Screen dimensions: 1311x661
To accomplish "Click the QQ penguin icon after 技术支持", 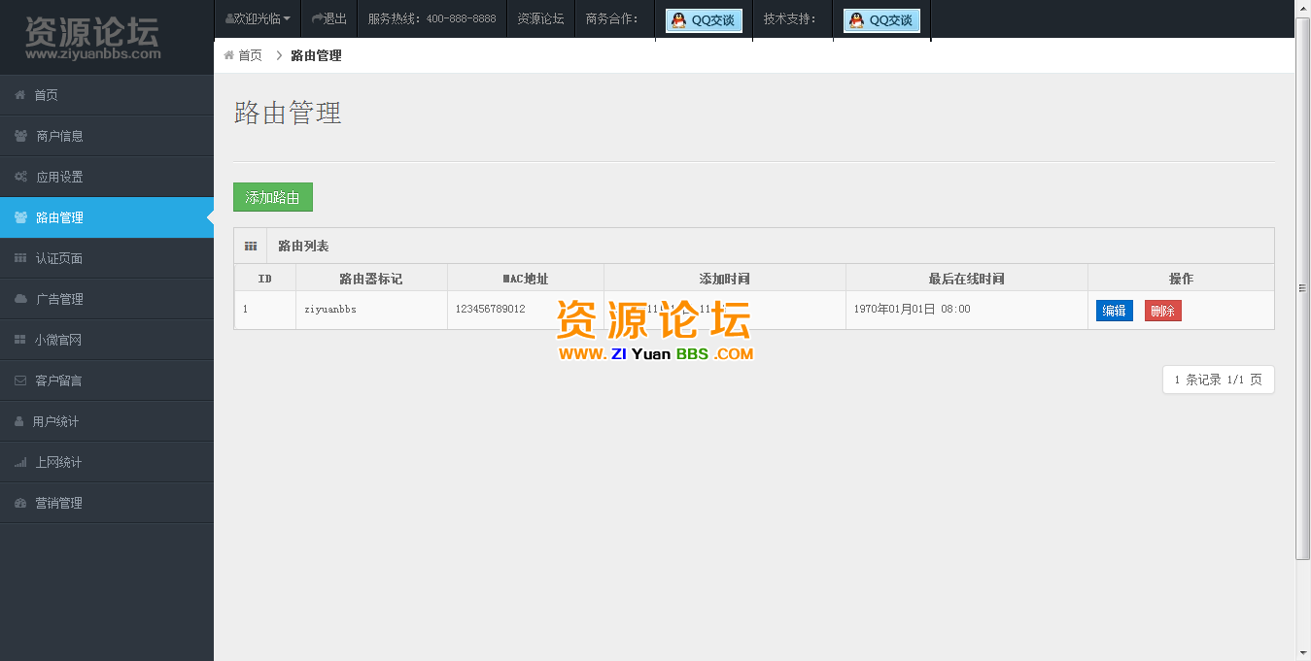I will (856, 19).
